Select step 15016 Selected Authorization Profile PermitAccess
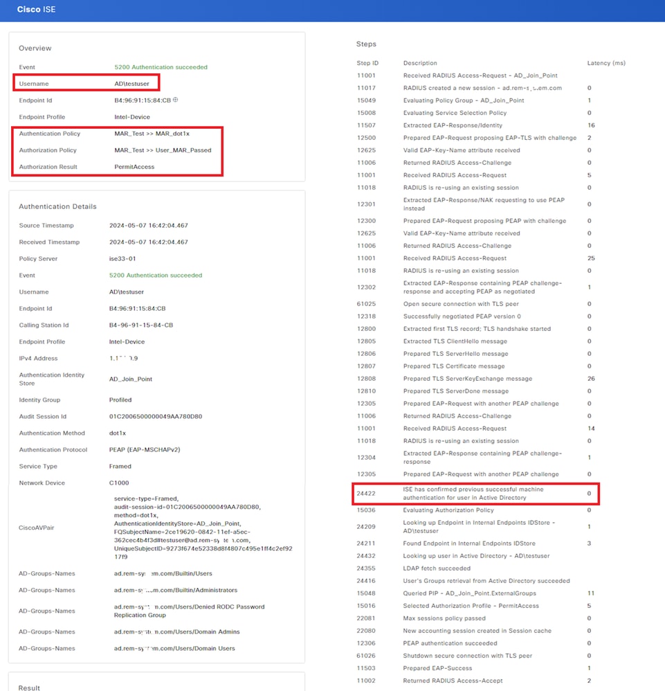665x691 pixels. [x=475, y=606]
